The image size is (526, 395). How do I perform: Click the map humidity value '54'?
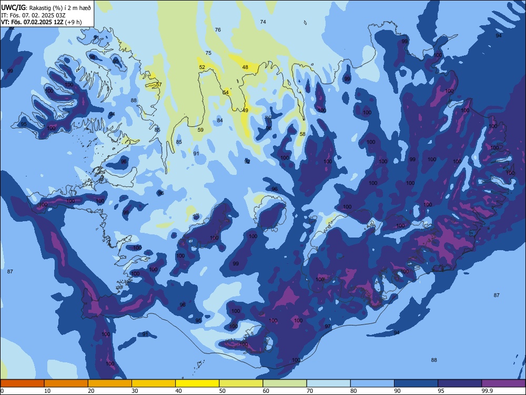tap(226, 92)
